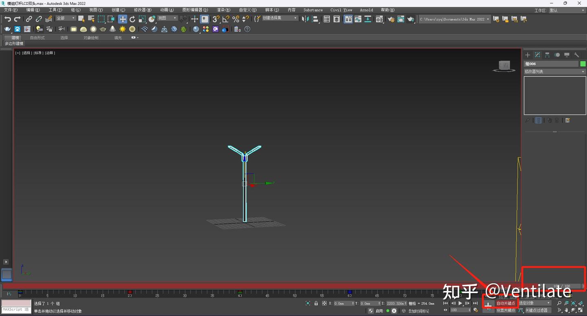The image size is (587, 316).
Task: Switch to the Modify command panel
Action: [538, 55]
